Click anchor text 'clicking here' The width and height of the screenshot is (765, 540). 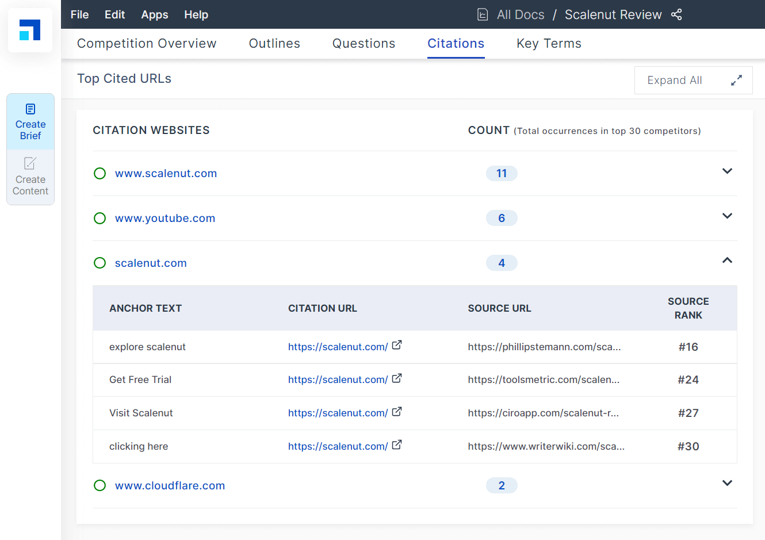(139, 446)
